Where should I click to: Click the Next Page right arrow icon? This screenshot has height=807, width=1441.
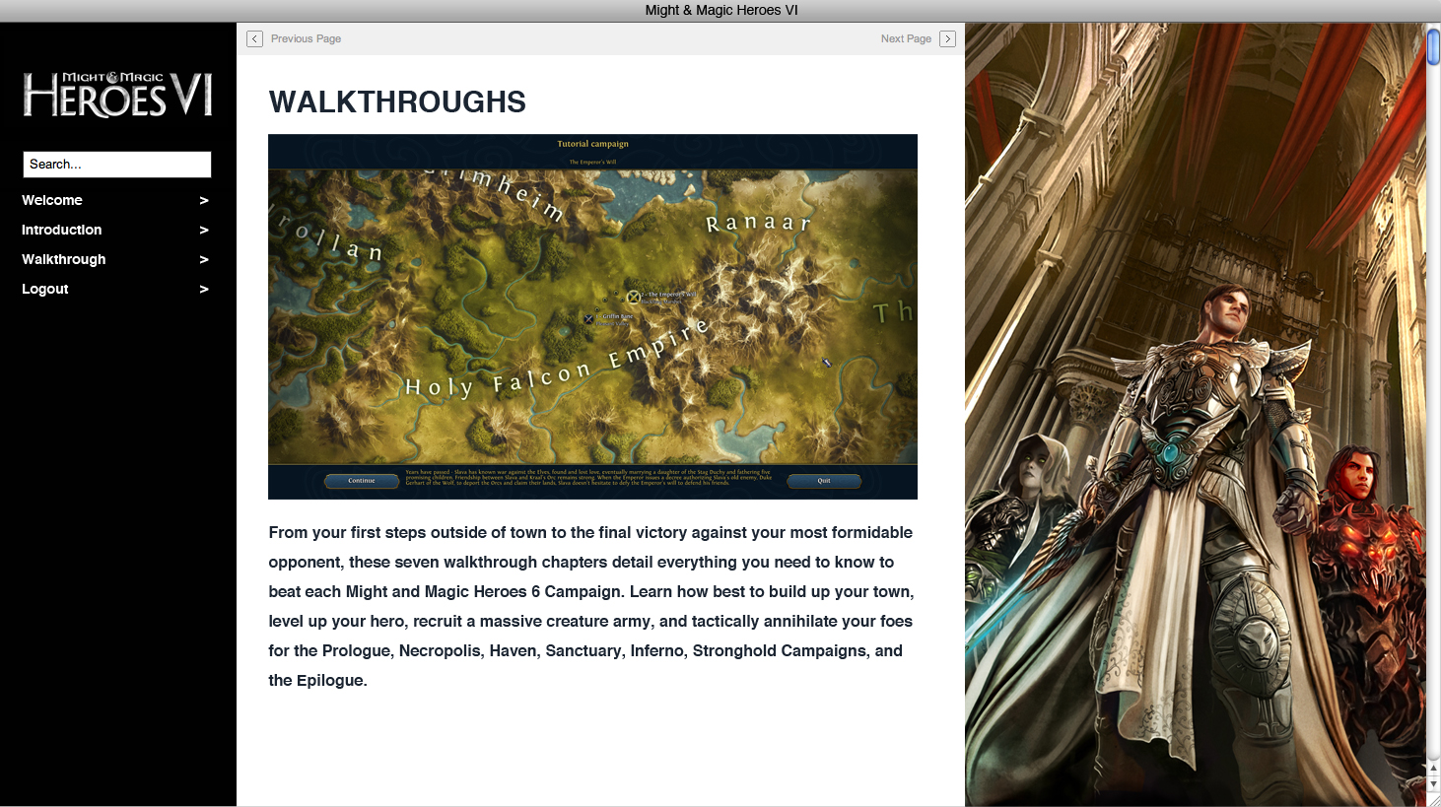pos(947,38)
